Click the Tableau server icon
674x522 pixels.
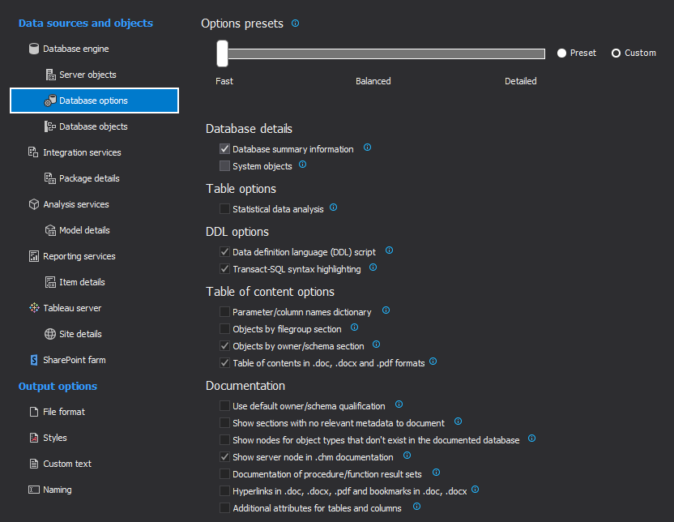(x=33, y=308)
